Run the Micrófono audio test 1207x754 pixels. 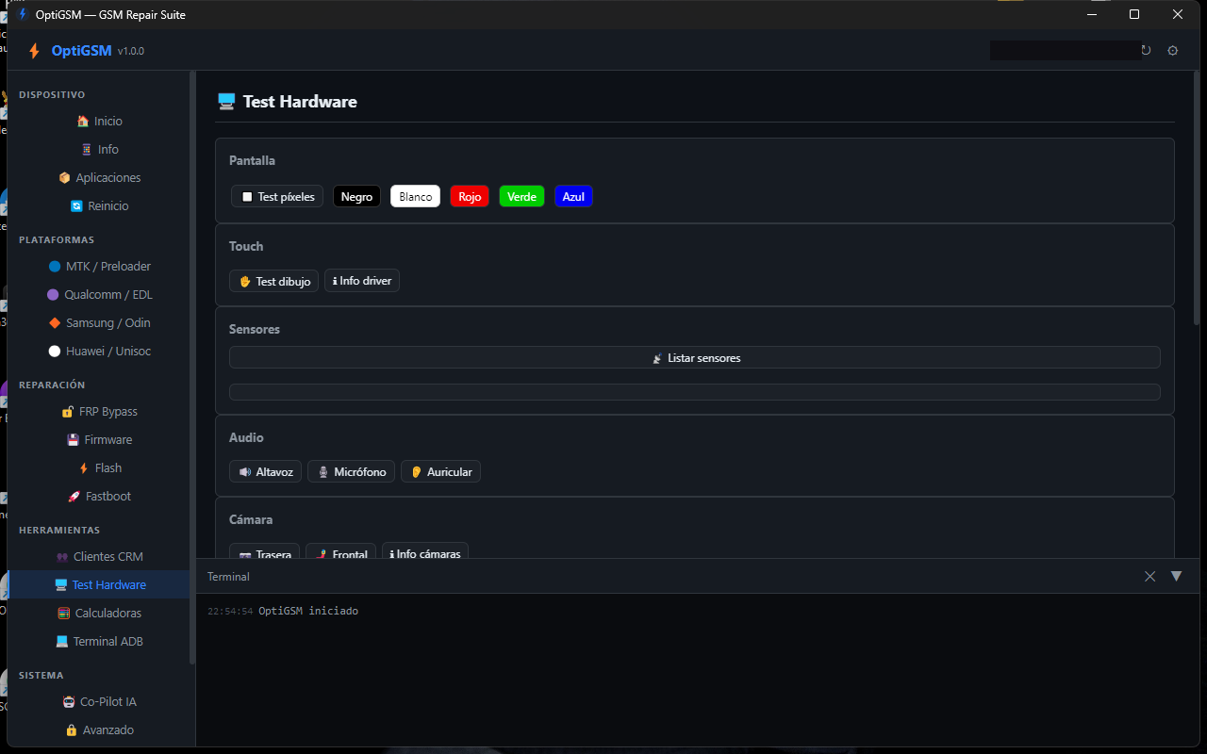(x=351, y=471)
